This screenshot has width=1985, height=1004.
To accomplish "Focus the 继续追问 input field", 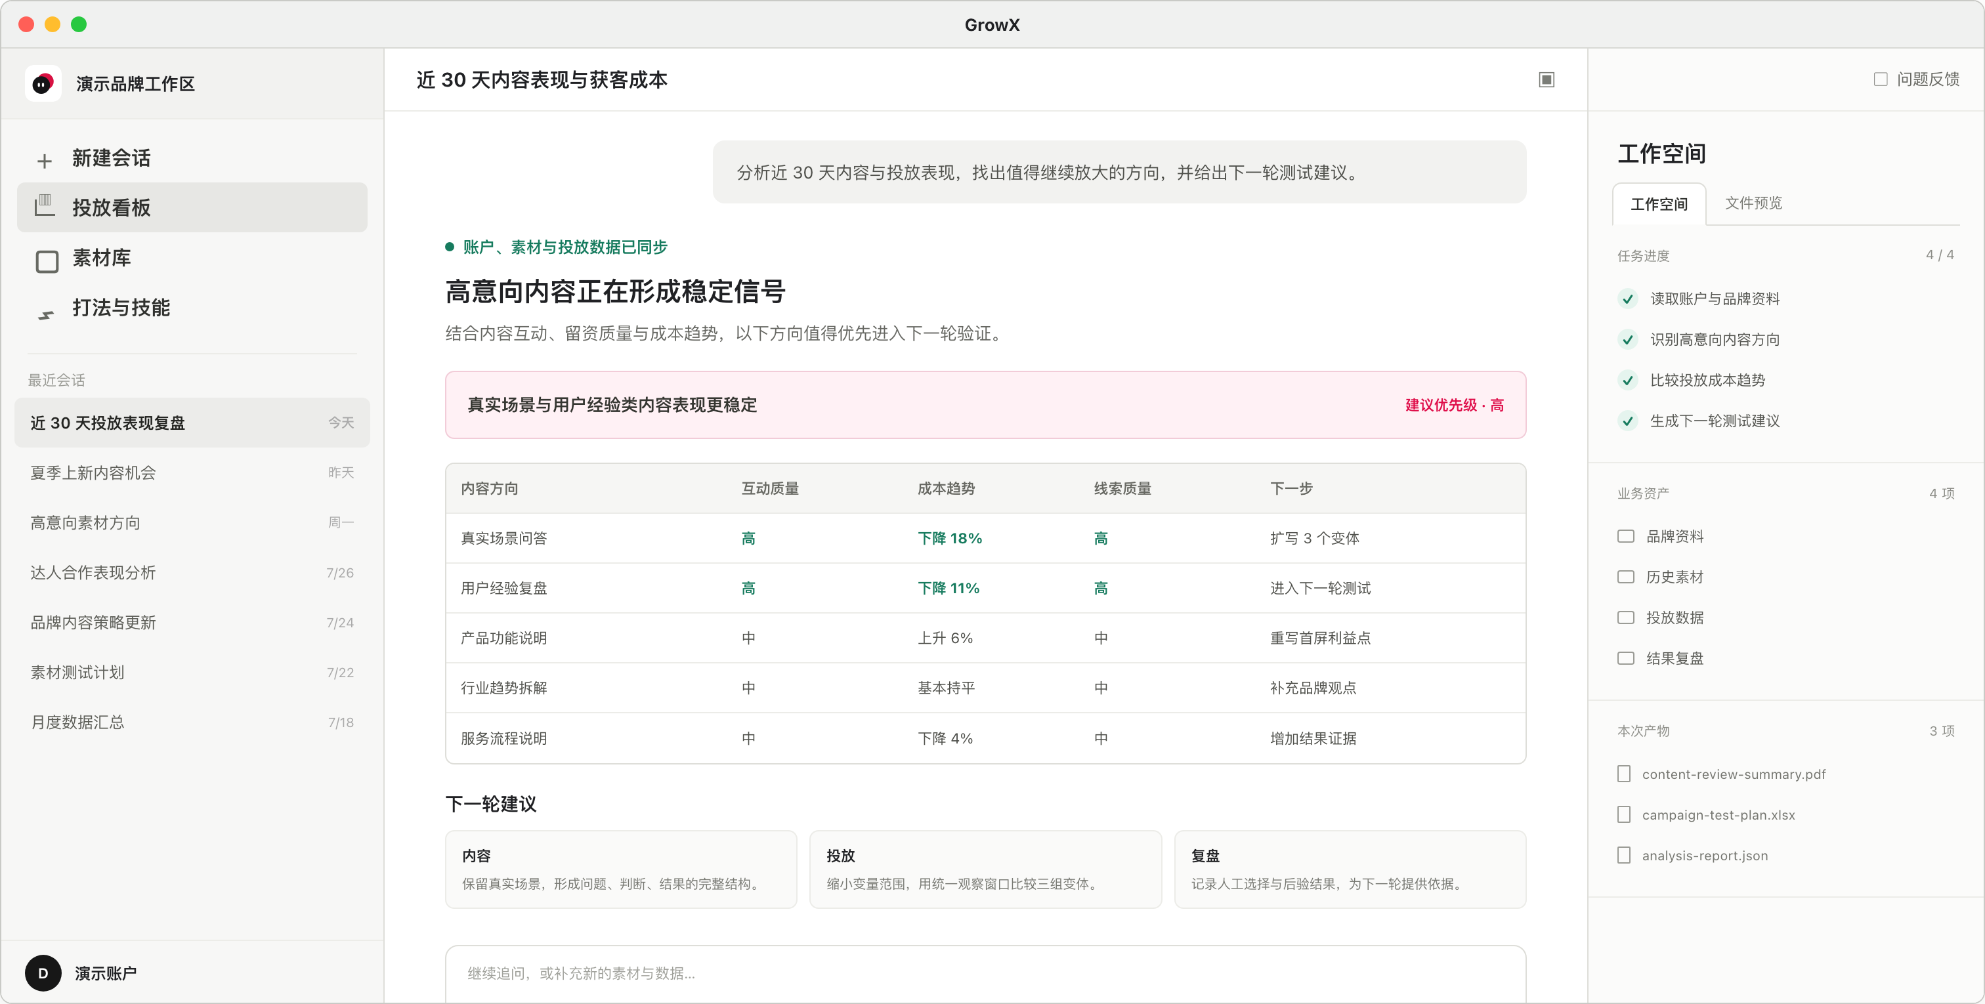I will [985, 973].
